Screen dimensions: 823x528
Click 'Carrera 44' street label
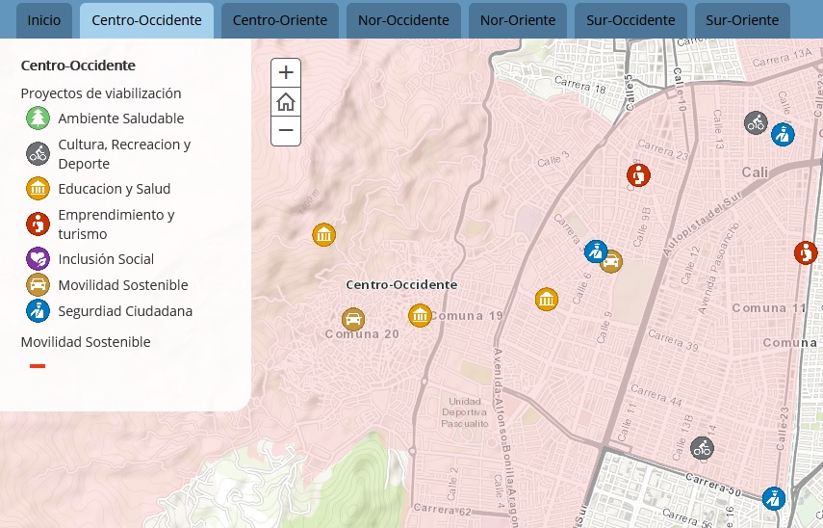tap(656, 396)
